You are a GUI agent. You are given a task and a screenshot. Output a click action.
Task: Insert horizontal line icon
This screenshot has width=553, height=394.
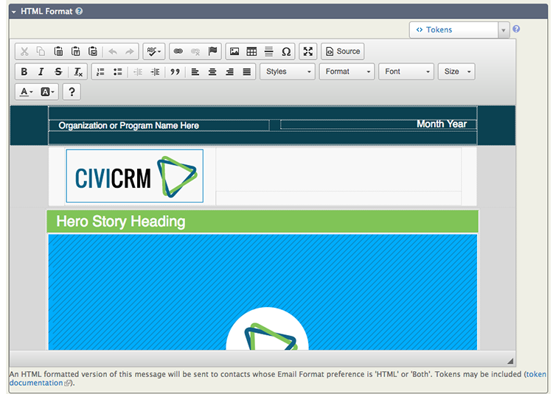(268, 52)
